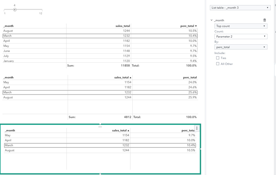This screenshot has width=276, height=175.
Task: Select the April row in middle table
Action: (100, 87)
